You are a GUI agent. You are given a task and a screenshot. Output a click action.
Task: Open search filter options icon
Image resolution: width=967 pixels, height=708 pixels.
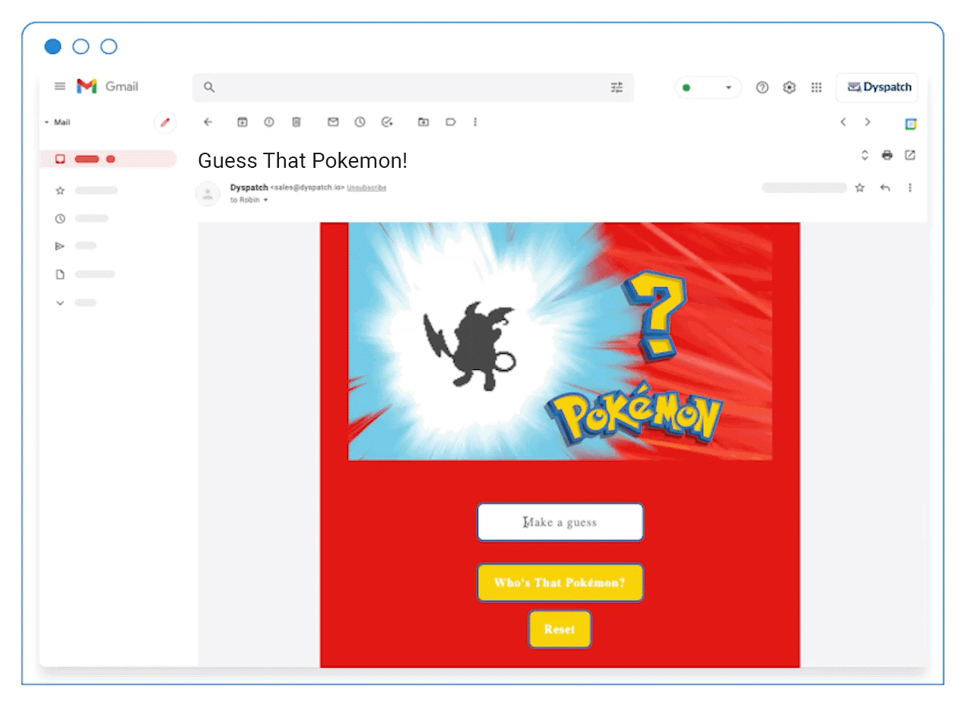[617, 87]
